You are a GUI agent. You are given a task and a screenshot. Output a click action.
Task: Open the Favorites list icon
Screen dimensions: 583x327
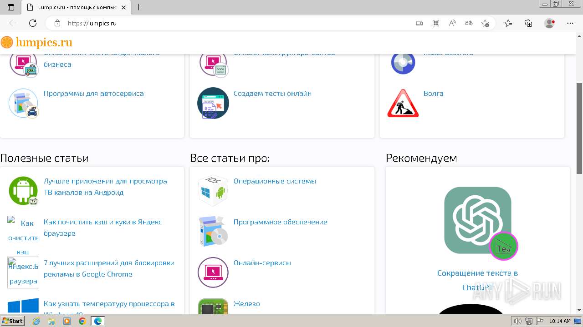click(x=508, y=23)
